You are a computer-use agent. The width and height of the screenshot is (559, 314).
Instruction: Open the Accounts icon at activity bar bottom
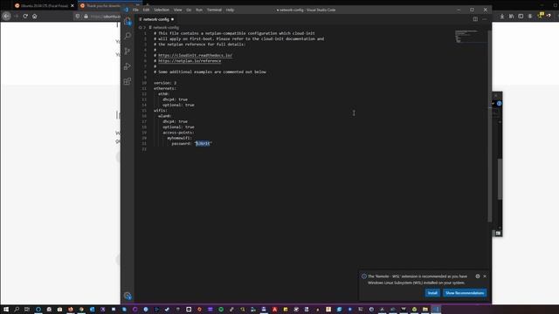(x=128, y=296)
